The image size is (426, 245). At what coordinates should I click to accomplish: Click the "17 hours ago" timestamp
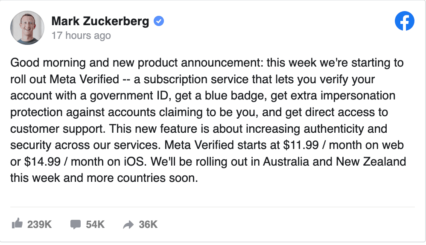(x=81, y=35)
